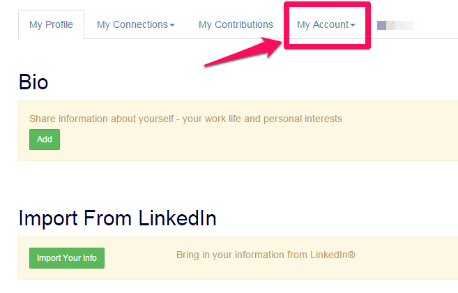Click the registered trademark symbol after LinkedIn
Screen dimensions: 458x293
[352, 255]
